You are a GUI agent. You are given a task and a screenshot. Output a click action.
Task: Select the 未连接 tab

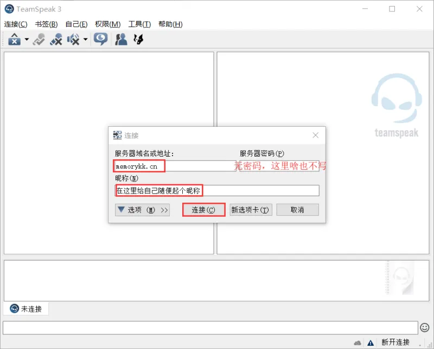26,309
